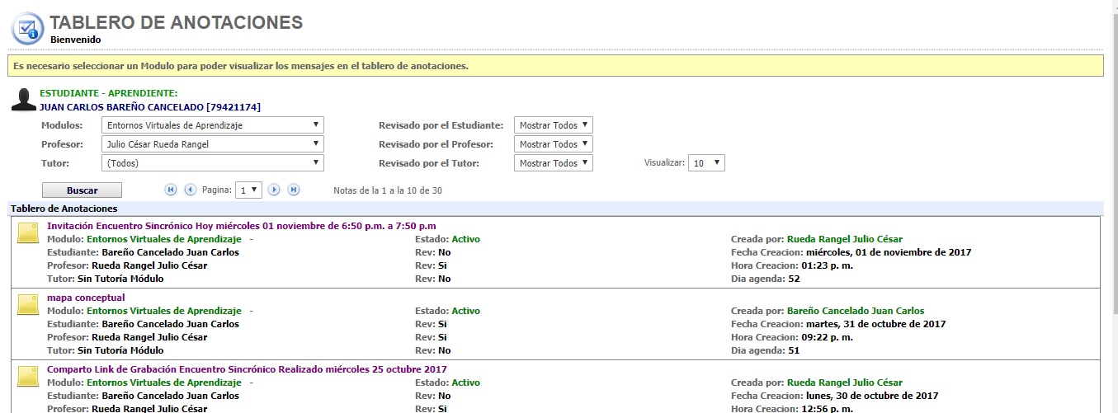1118x413 pixels.
Task: Open the Profesor dropdown list
Action: (213, 144)
